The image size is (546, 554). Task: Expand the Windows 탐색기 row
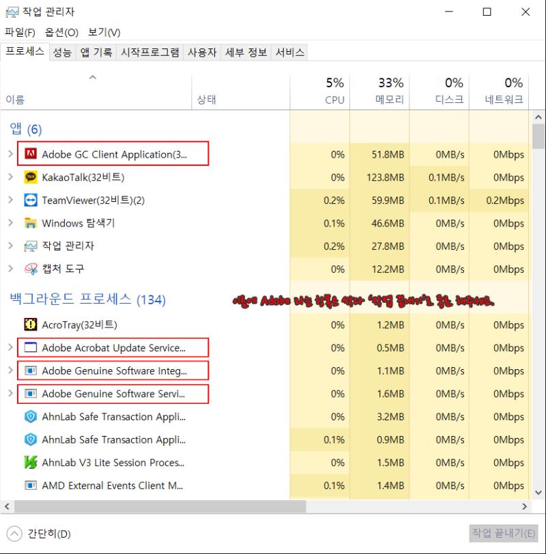pos(11,223)
